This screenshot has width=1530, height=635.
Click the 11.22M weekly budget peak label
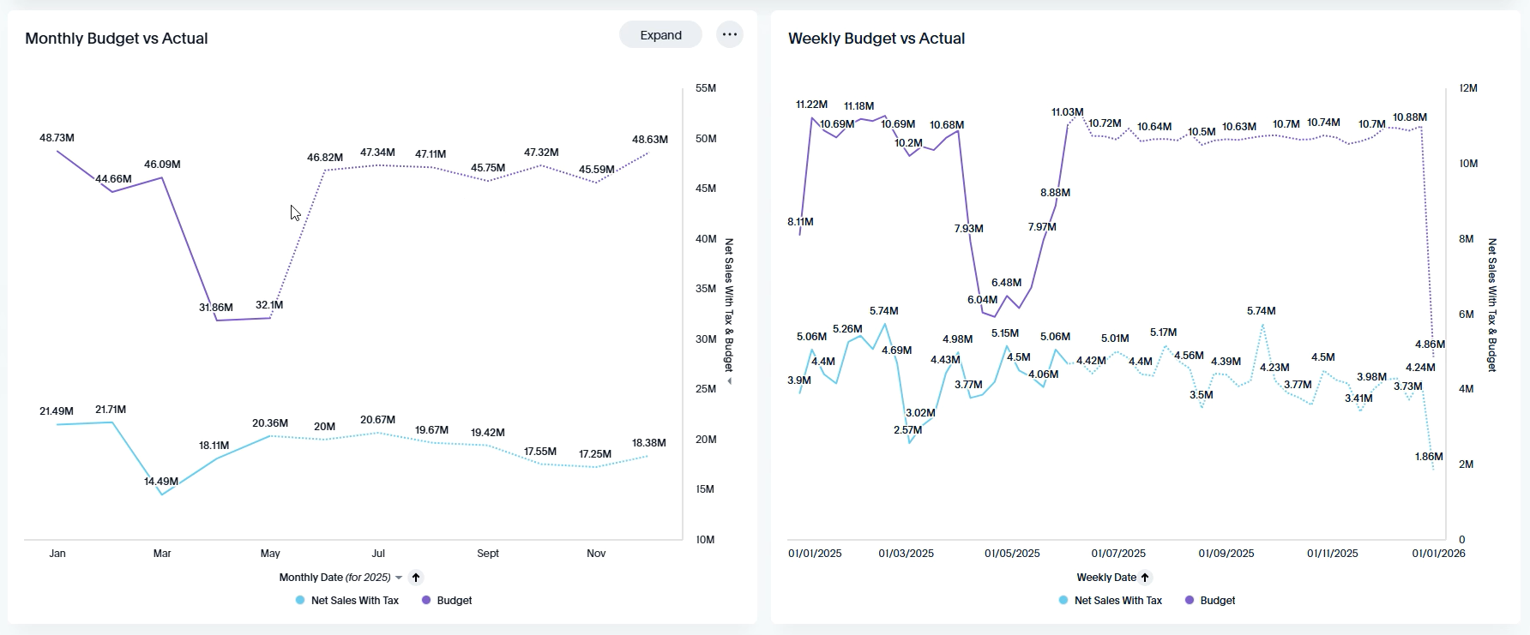811,105
